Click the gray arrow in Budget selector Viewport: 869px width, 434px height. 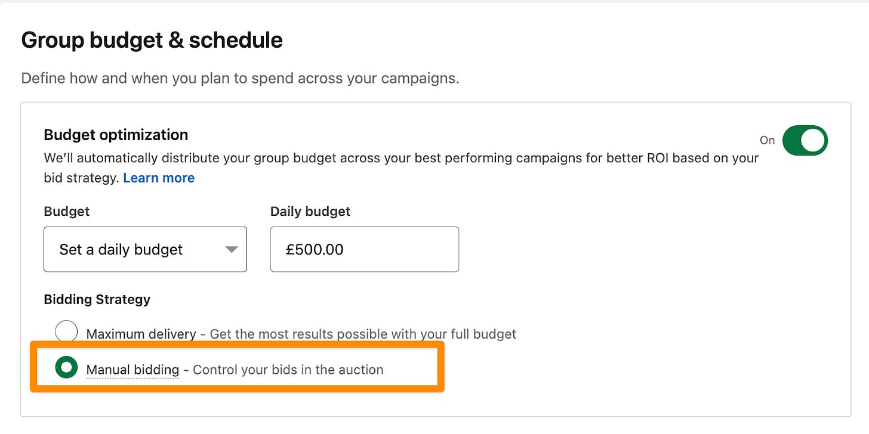232,250
